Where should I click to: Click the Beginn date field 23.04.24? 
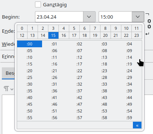[59, 17]
